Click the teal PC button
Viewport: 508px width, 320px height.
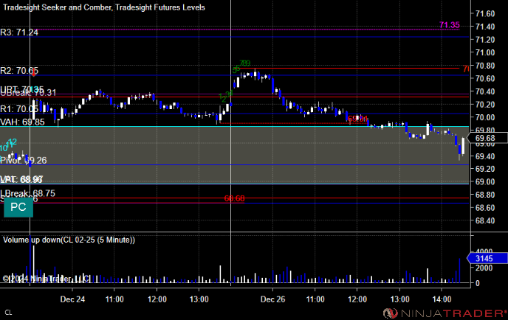(18, 207)
